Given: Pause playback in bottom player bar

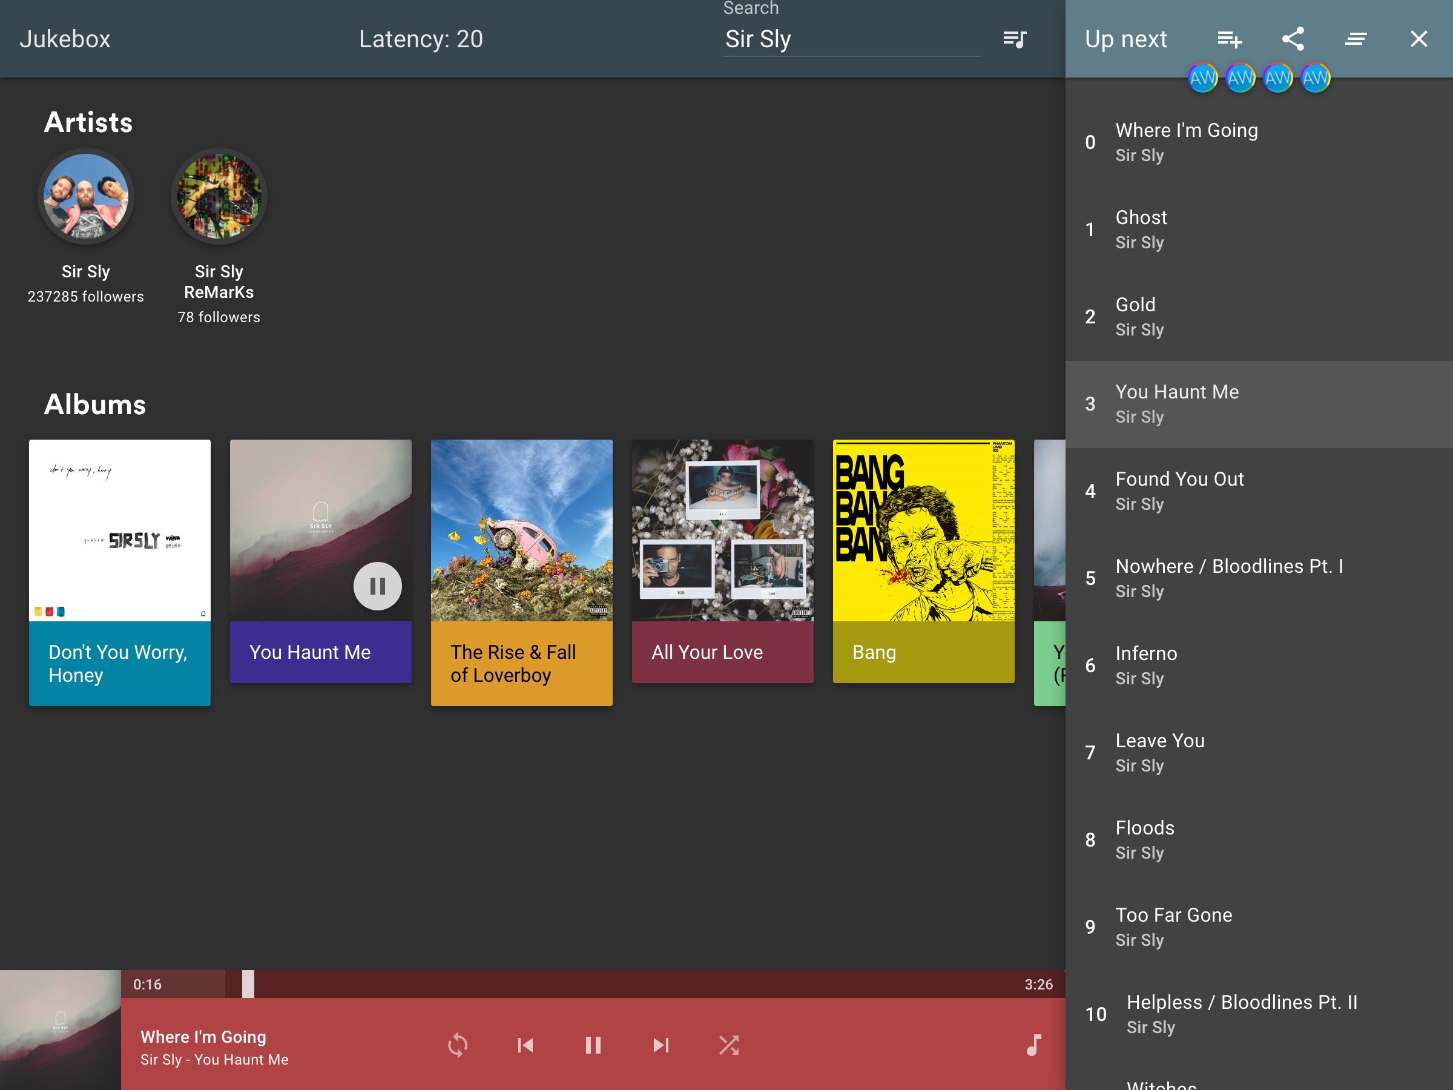Looking at the screenshot, I should point(593,1045).
